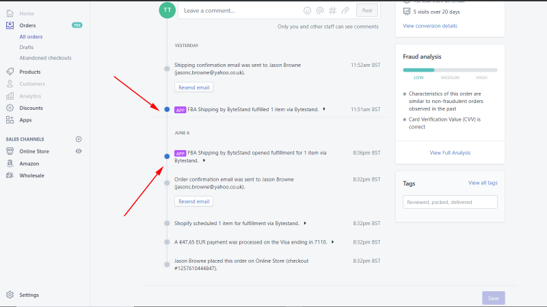Expand the ByteStand fulfilled 1 item details

(324, 109)
